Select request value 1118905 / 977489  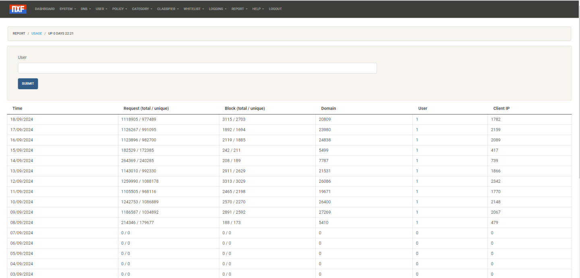139,119
